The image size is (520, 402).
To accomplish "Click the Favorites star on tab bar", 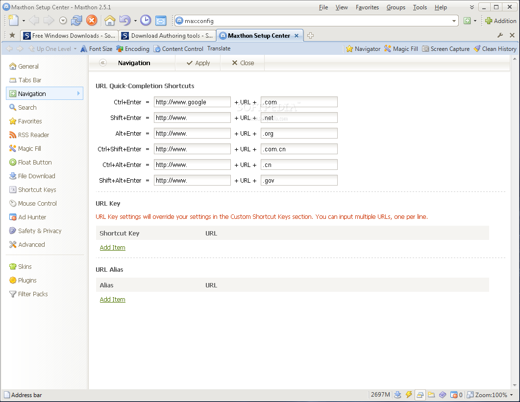I will [12, 35].
